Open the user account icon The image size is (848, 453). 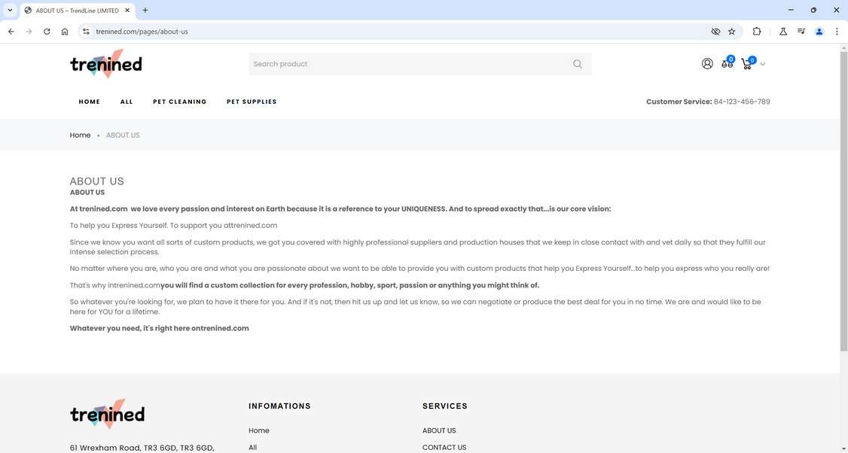pos(707,64)
